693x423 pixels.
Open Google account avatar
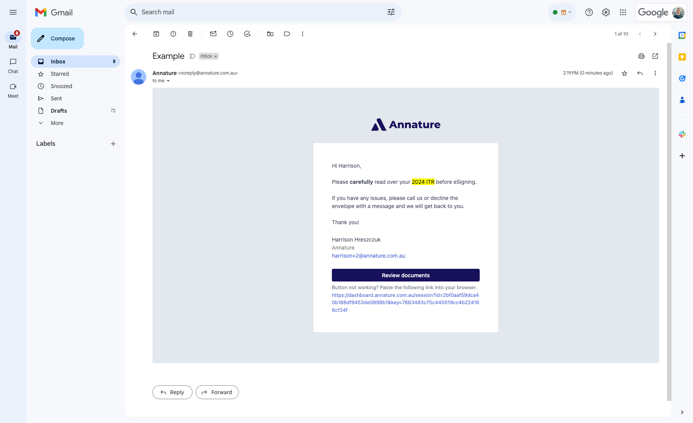(678, 12)
